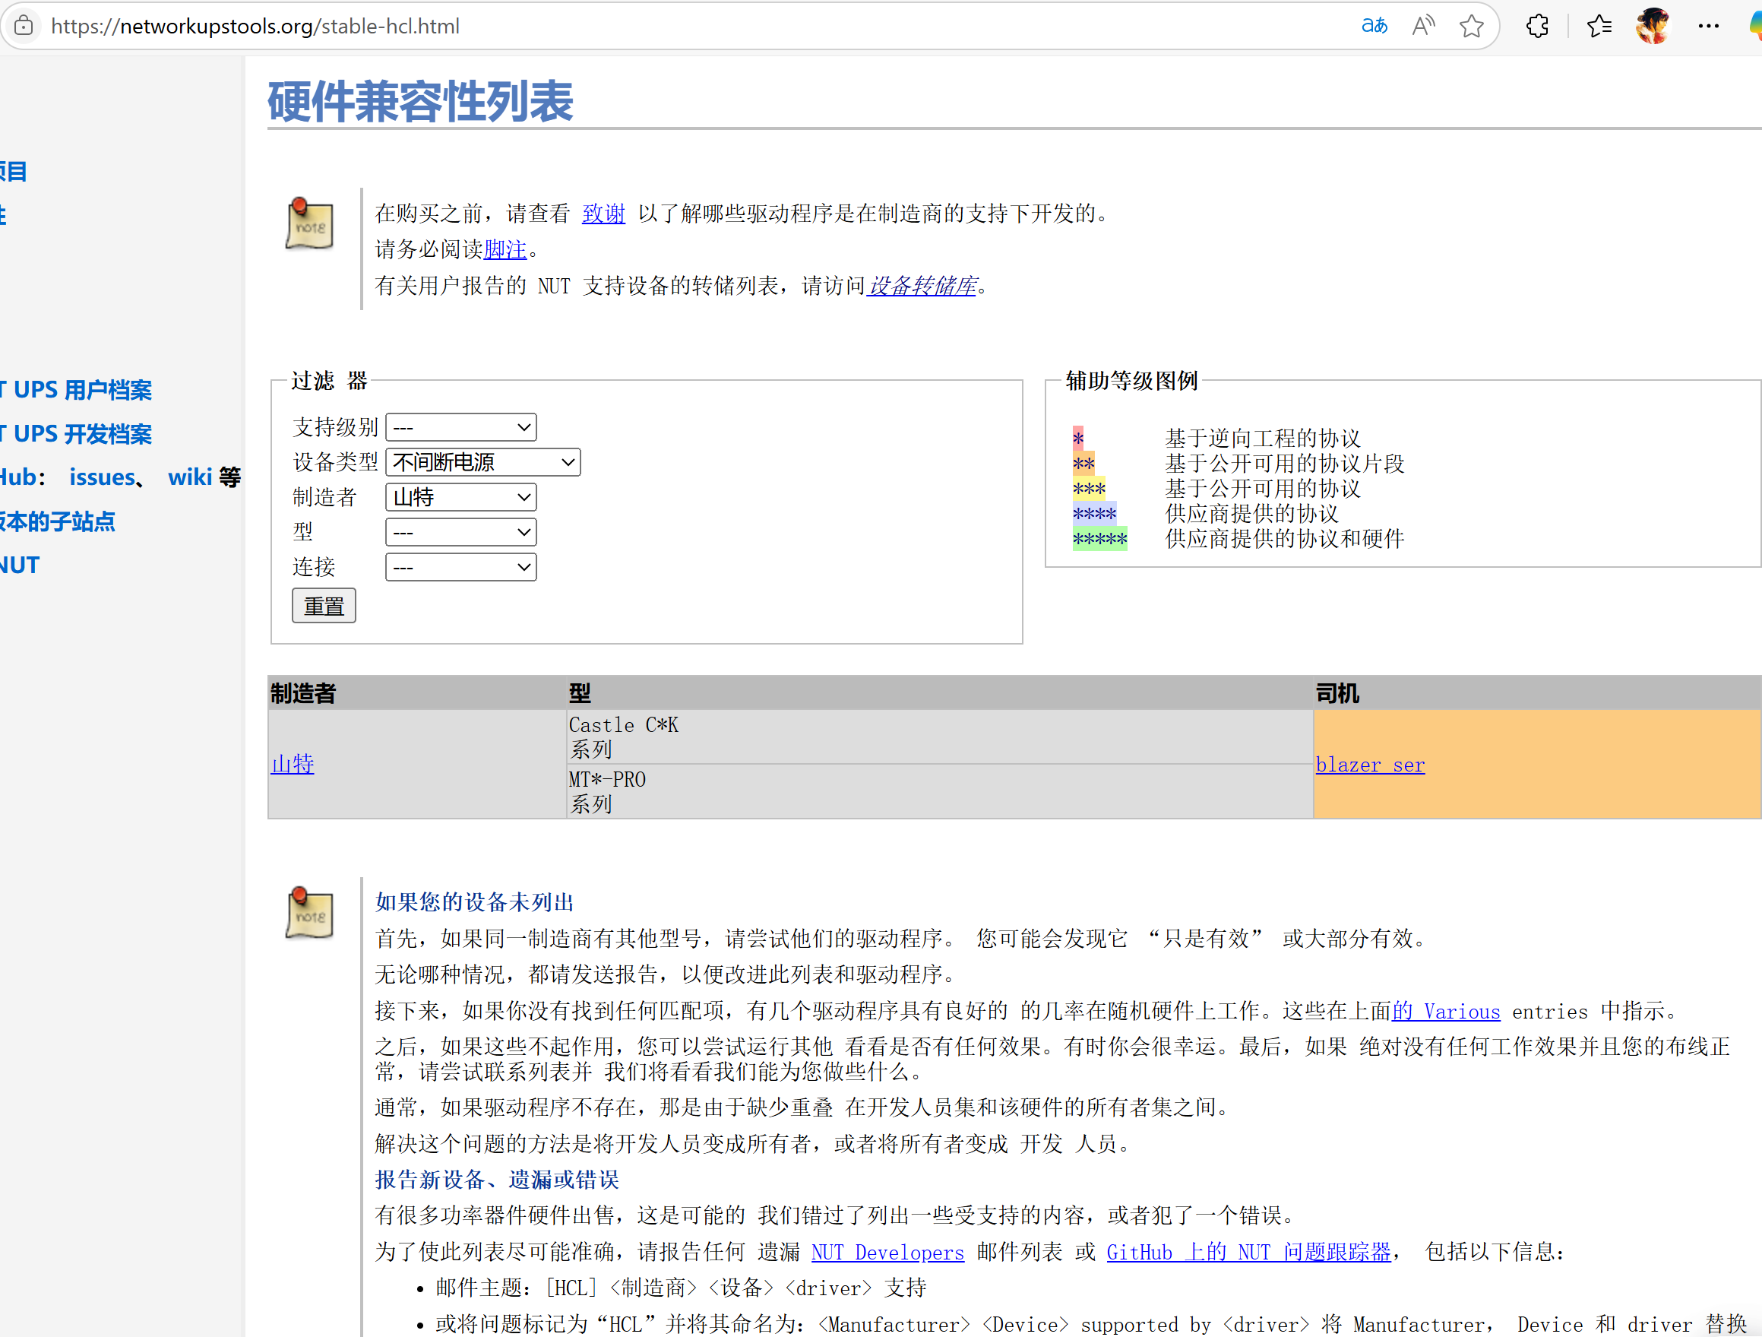This screenshot has width=1762, height=1337.
Task: Click the five-star green legend swatch
Action: coord(1100,539)
